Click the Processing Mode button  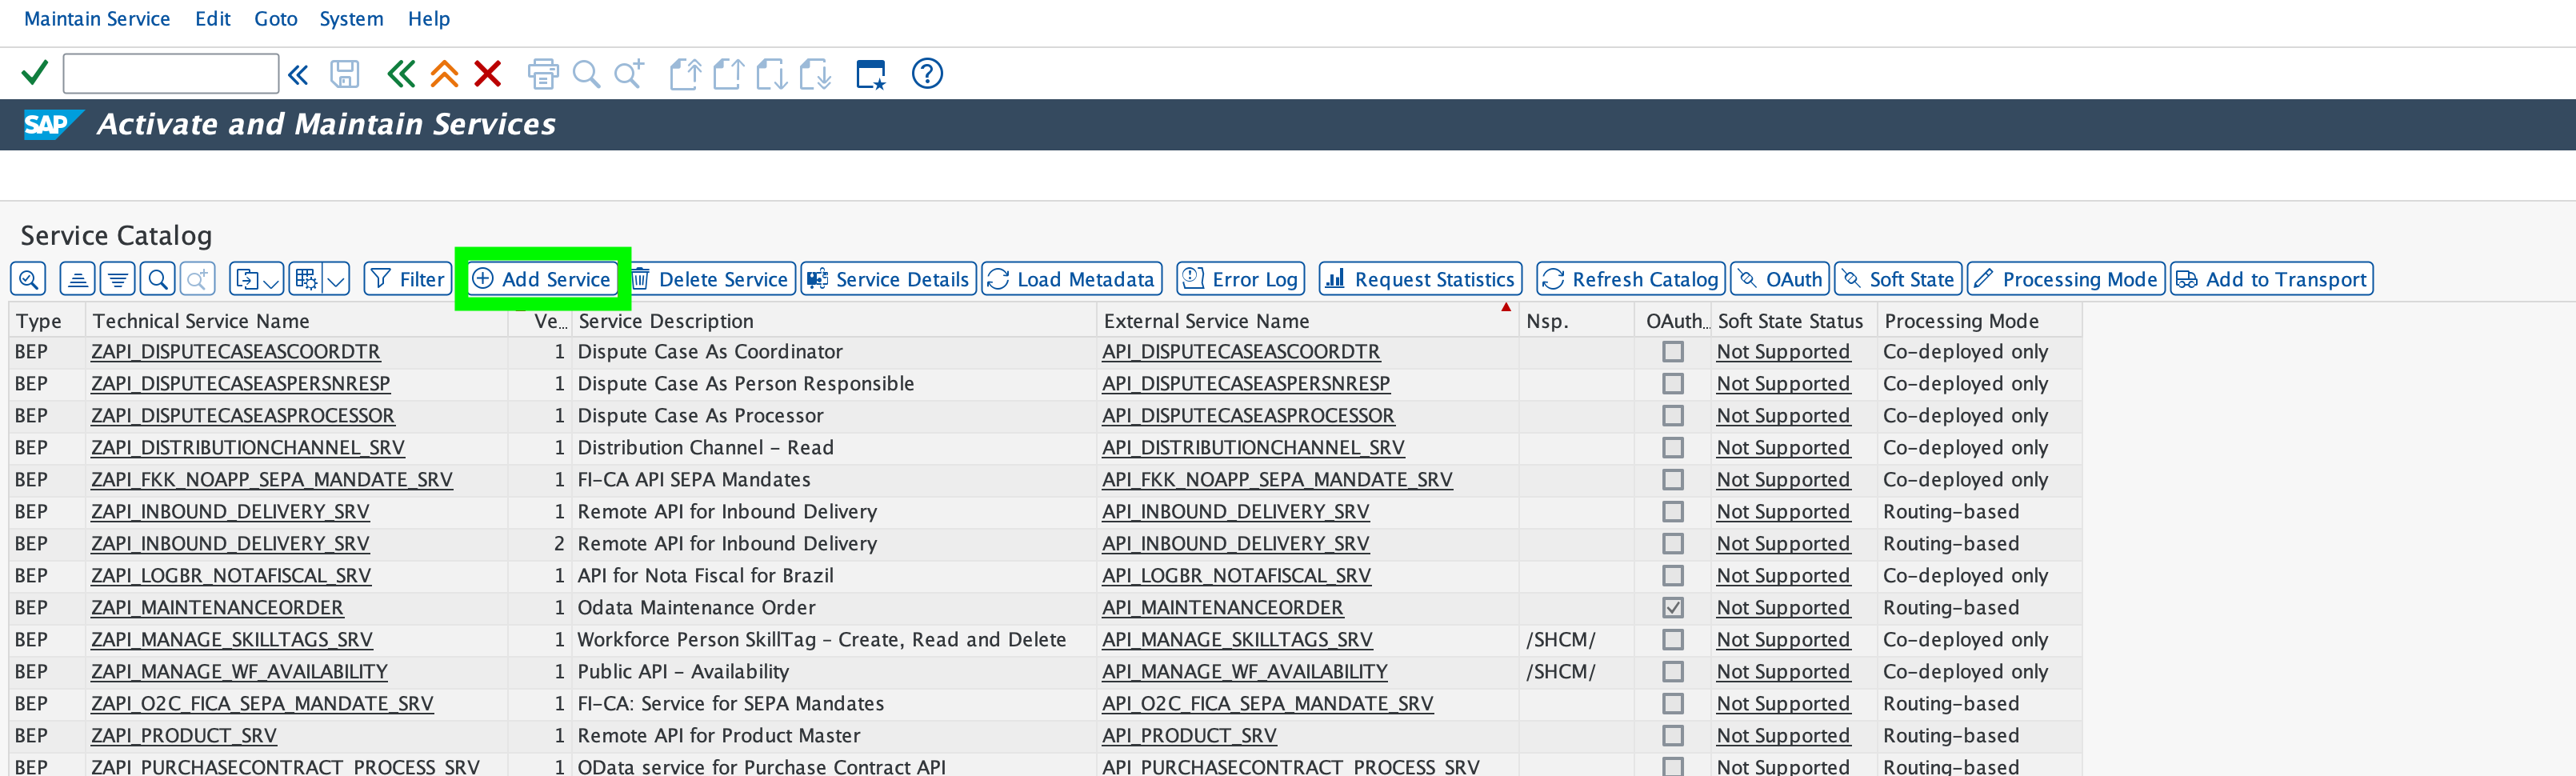2066,279
